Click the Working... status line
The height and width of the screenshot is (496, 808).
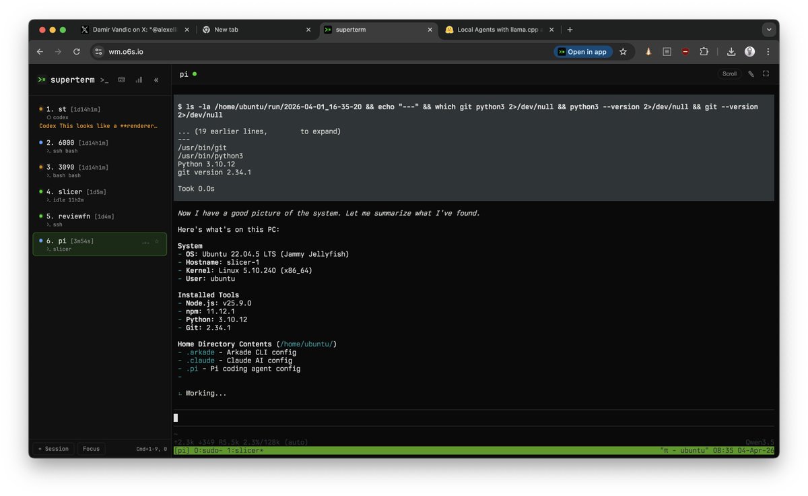(202, 393)
